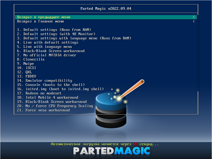Boot Live with default settings

pos(48,43)
